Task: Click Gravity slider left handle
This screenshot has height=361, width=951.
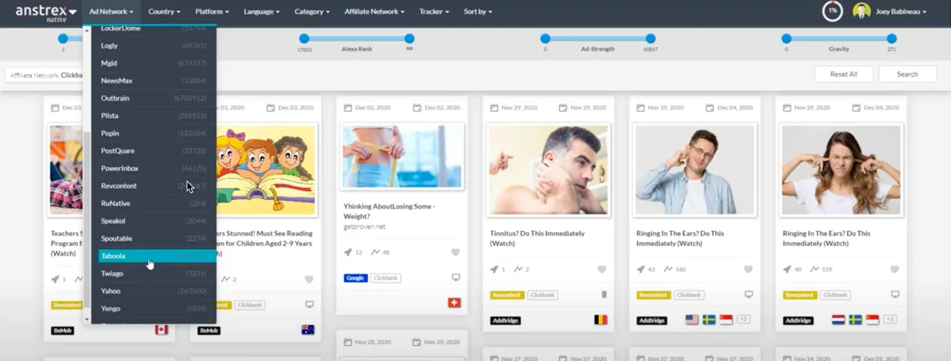Action: [786, 38]
